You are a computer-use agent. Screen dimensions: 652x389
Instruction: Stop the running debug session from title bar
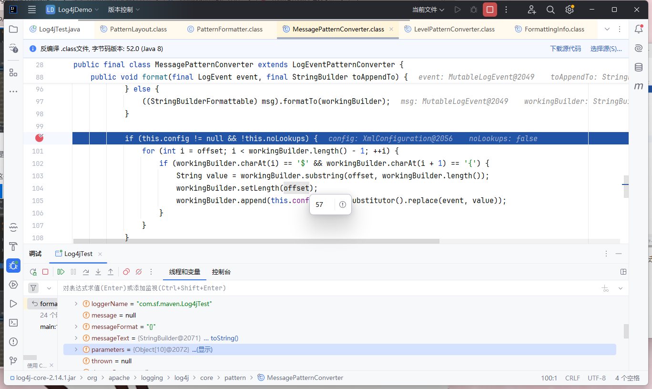(489, 10)
